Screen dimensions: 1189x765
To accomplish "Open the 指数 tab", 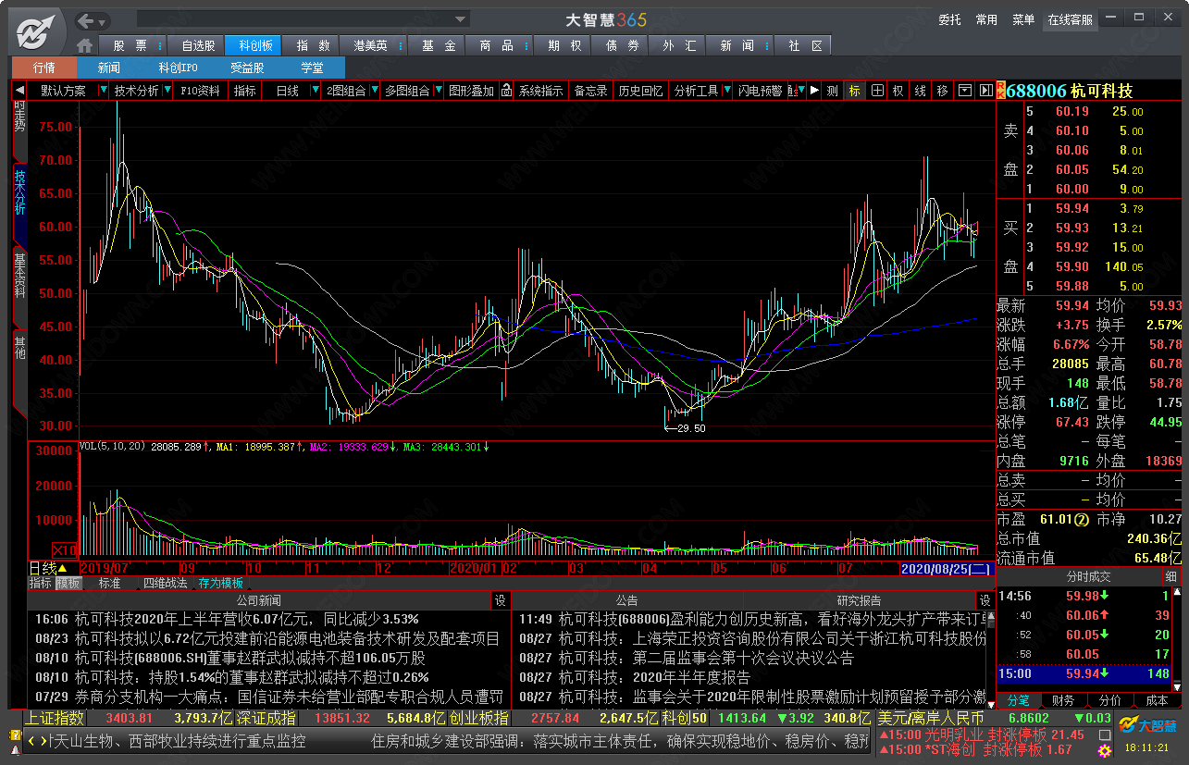I will click(x=313, y=45).
